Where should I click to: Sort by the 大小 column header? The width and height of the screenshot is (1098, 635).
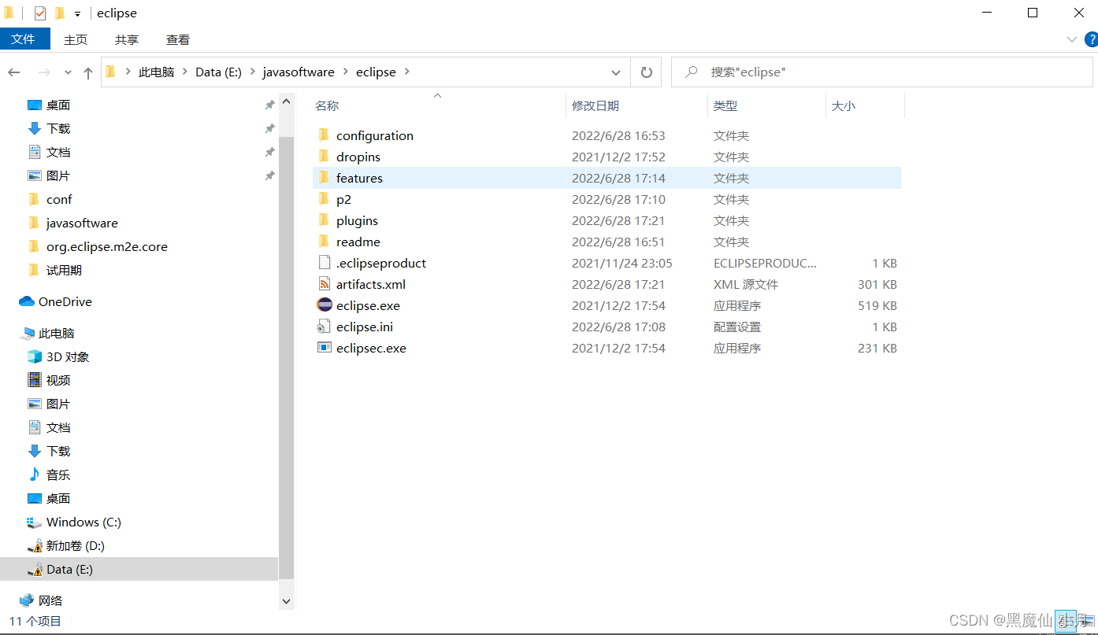click(x=844, y=105)
